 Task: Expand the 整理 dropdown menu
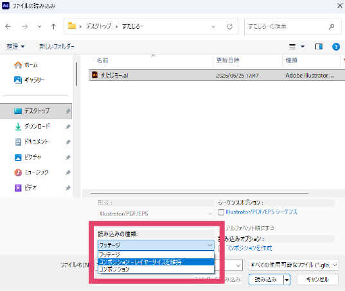tap(15, 47)
